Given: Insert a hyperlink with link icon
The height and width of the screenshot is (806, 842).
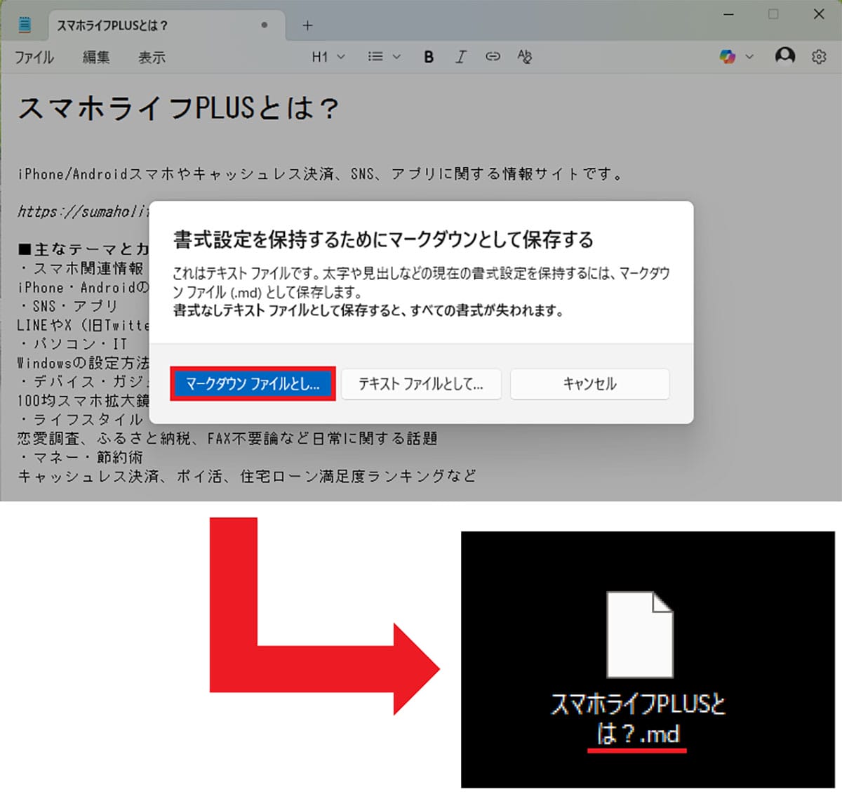Looking at the screenshot, I should pos(493,57).
